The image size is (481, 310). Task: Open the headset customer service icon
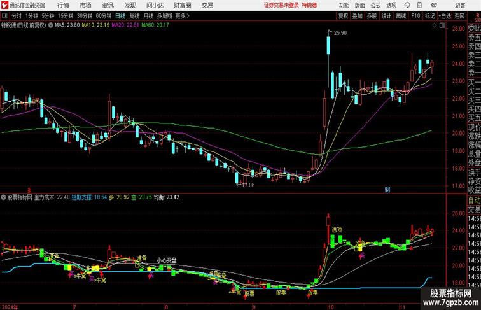pos(407,5)
